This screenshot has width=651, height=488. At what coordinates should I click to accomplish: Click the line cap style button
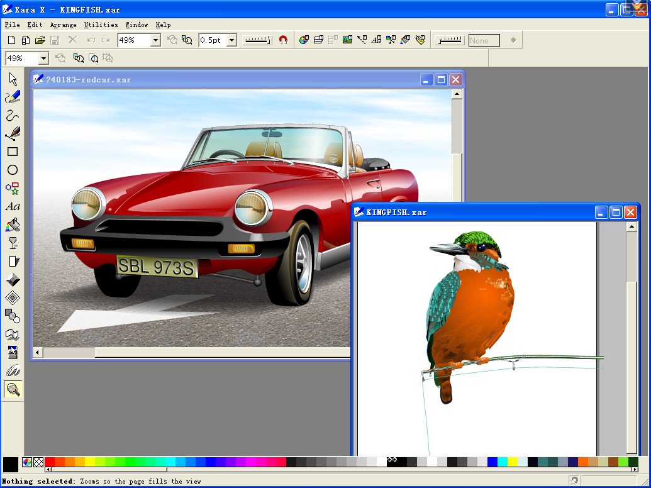(257, 40)
